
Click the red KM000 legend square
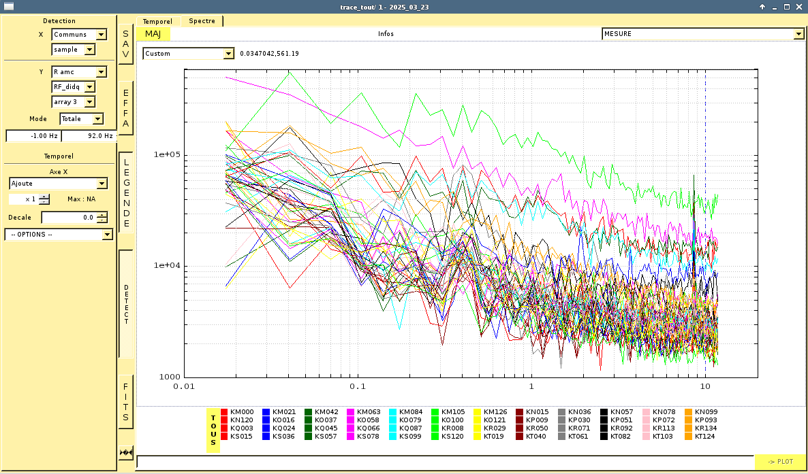(x=225, y=412)
